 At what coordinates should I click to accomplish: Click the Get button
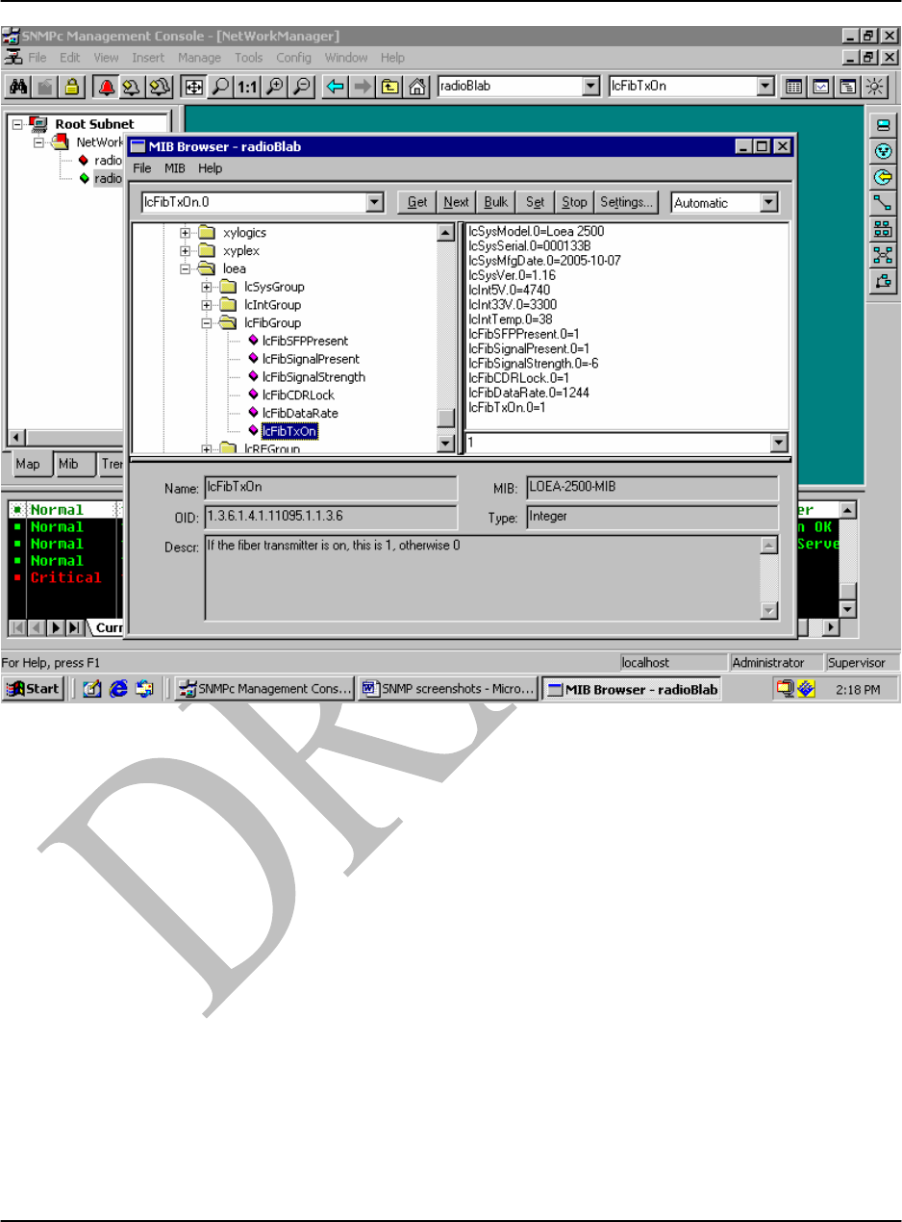(417, 202)
